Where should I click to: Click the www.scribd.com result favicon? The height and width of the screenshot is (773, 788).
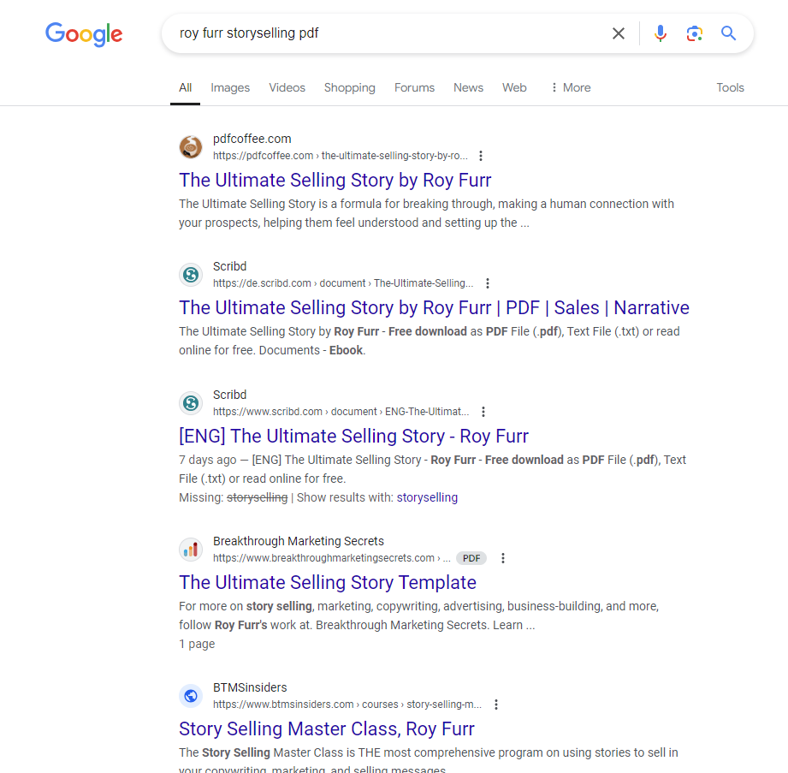pyautogui.click(x=191, y=403)
